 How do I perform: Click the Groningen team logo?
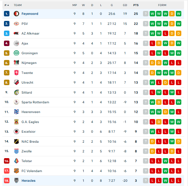coord(16,53)
